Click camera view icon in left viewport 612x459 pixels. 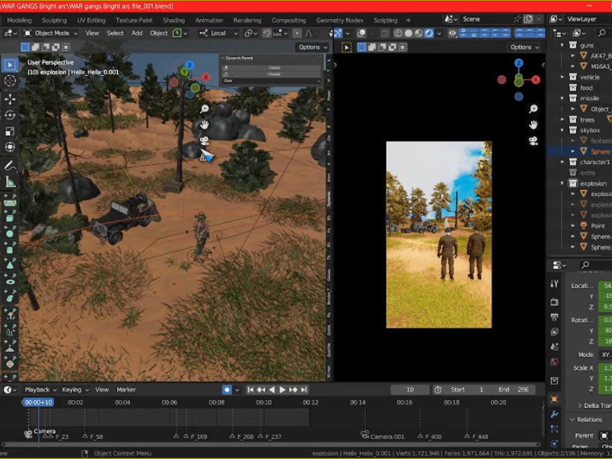point(204,141)
